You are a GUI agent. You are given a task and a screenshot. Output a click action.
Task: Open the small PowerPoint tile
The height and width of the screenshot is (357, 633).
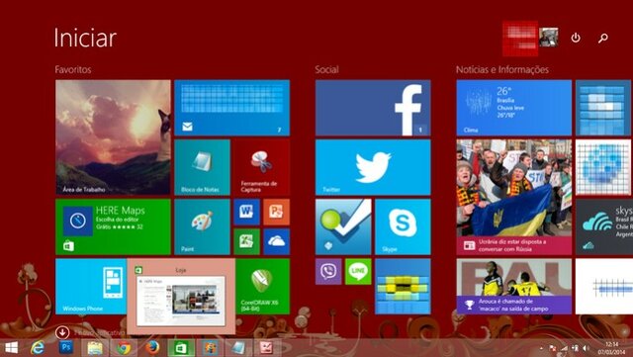click(277, 212)
